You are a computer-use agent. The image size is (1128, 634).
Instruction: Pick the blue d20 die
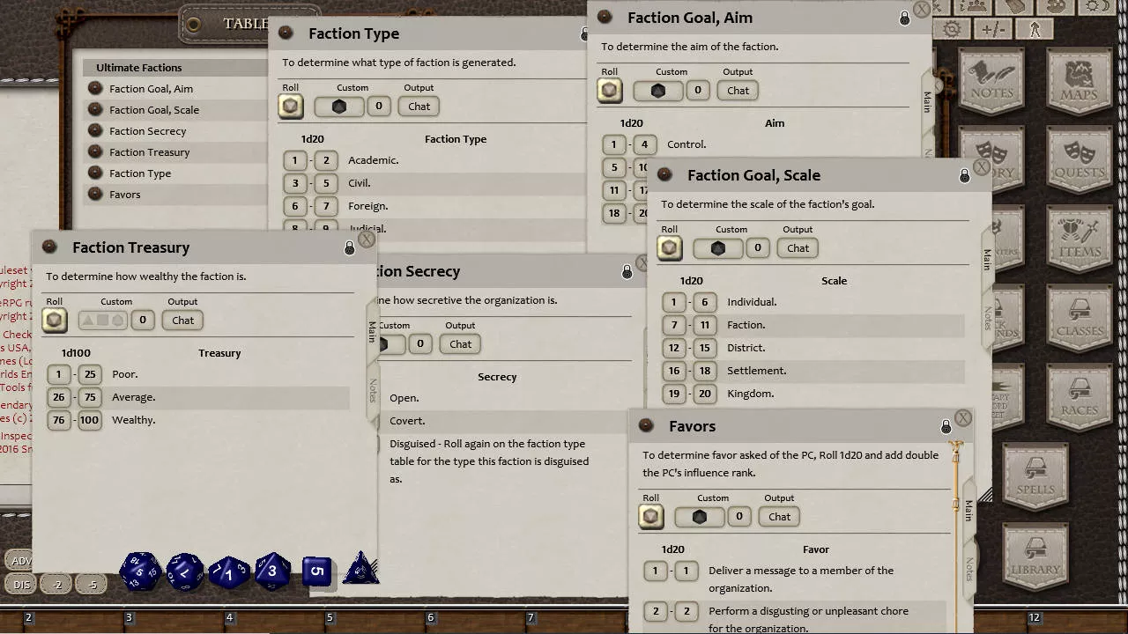pyautogui.click(x=140, y=571)
